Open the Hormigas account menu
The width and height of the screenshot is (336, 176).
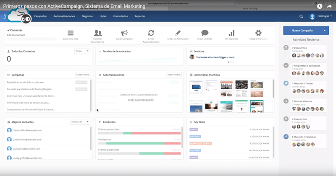(325, 16)
